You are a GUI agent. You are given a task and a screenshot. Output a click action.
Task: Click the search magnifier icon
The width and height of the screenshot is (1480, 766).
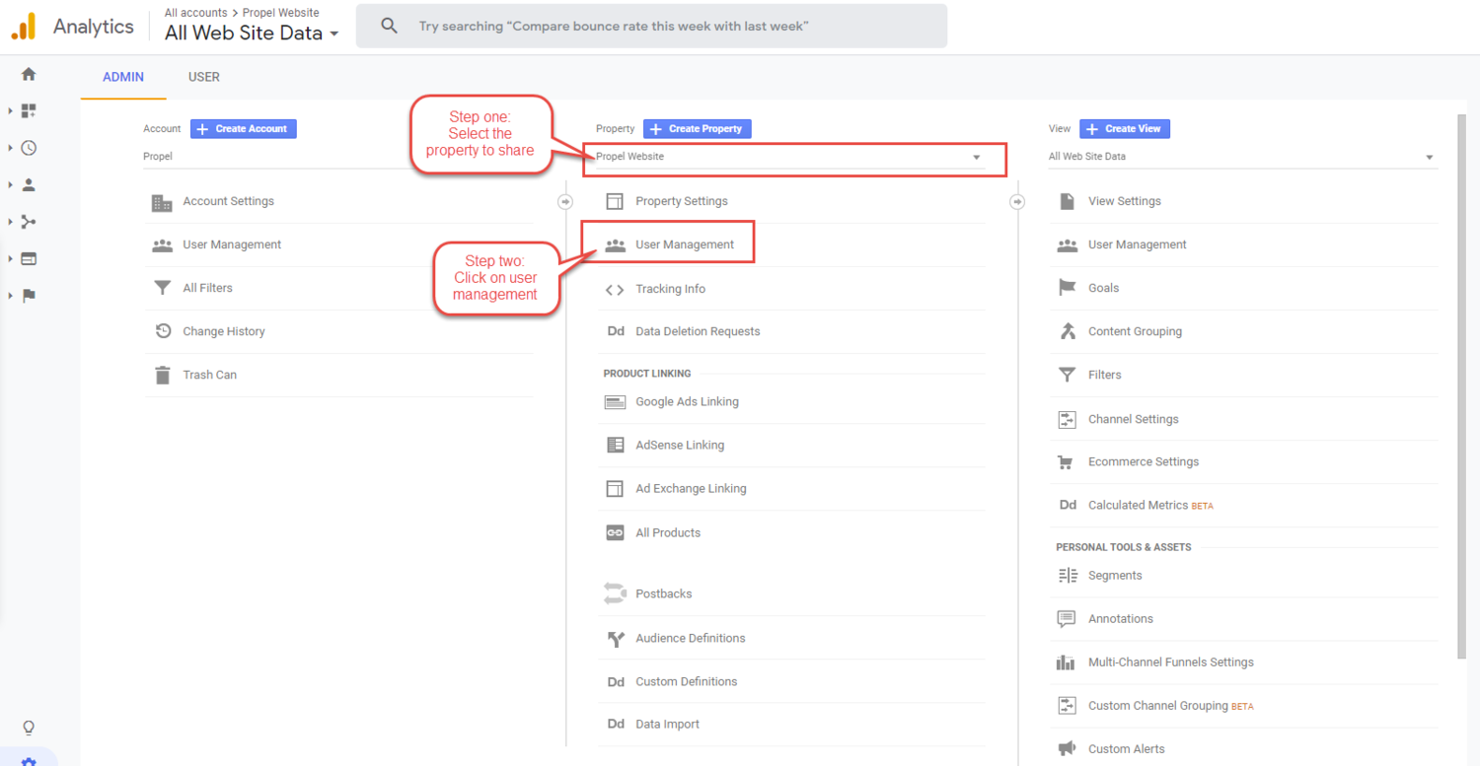[389, 26]
